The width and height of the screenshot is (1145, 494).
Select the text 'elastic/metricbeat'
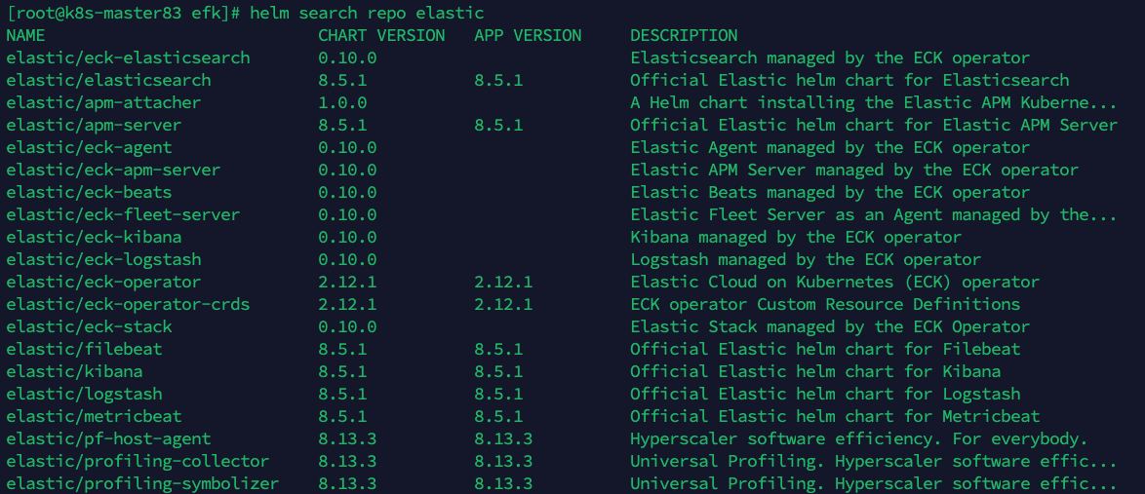tap(95, 417)
